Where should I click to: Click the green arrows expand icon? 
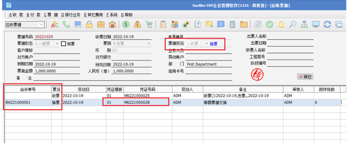pos(186,24)
